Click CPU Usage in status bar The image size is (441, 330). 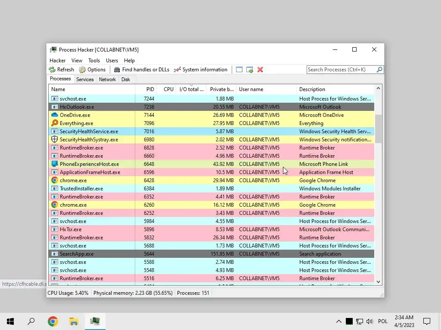click(x=68, y=293)
